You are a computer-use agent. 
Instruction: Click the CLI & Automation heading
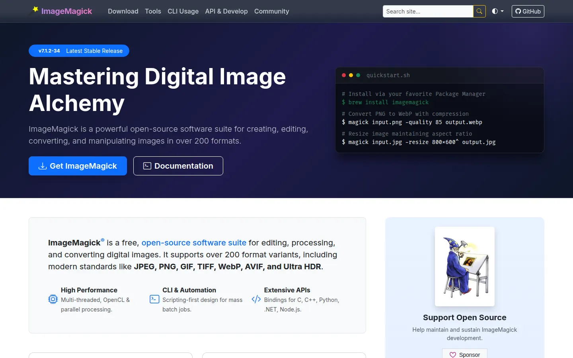[189, 290]
